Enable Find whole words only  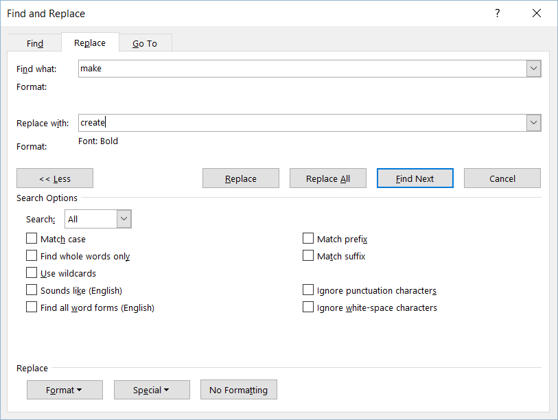(x=32, y=255)
